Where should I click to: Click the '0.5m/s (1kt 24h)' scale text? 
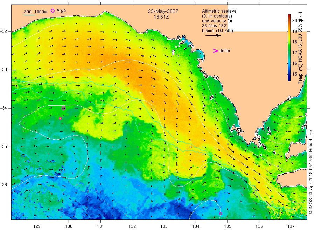point(218,31)
